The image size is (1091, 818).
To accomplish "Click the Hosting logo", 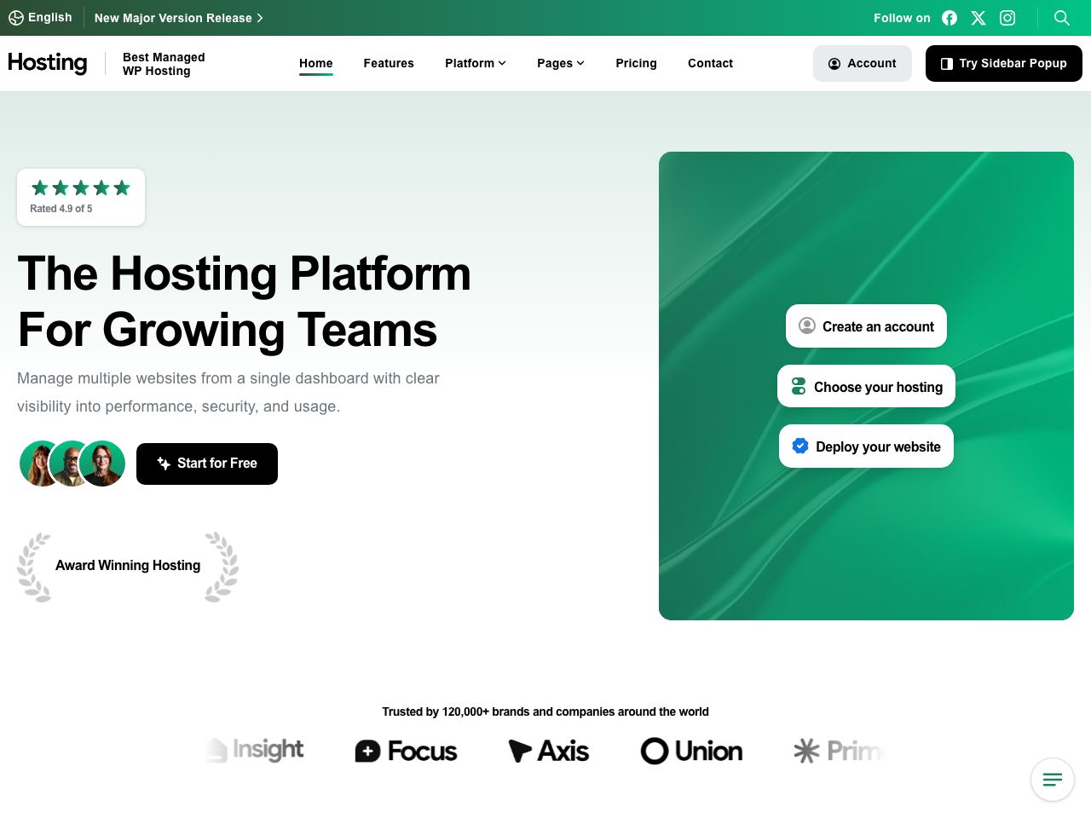I will (x=48, y=63).
